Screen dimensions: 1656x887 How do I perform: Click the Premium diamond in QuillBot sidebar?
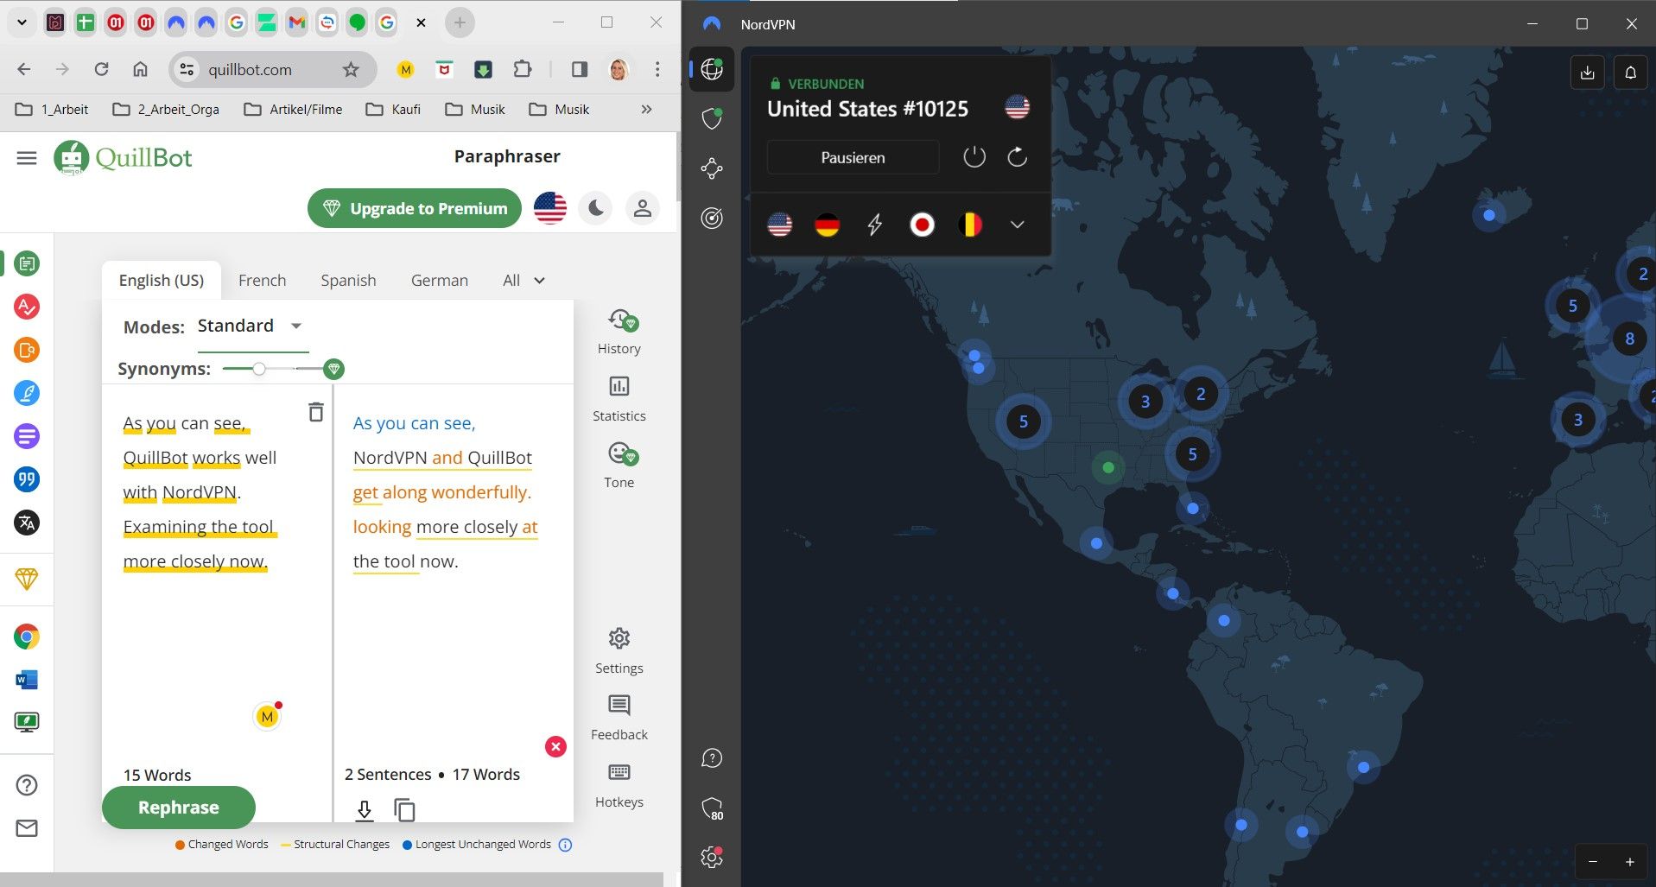pyautogui.click(x=27, y=579)
